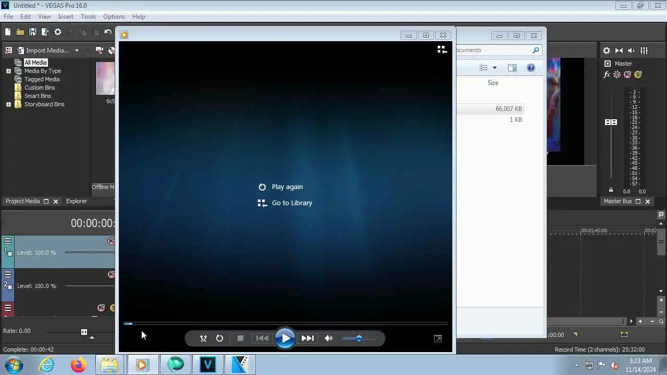Click the Master FX icon
Viewport: 667px width, 375px height.
607,74
